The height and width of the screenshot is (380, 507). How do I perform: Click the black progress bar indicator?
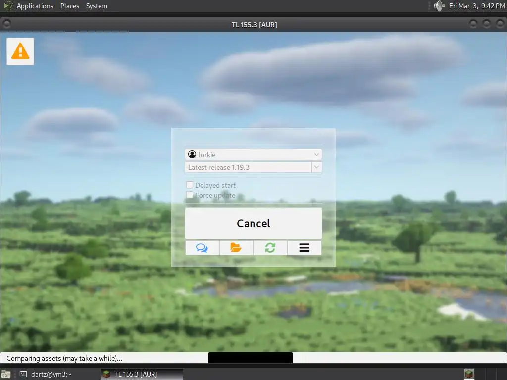250,358
